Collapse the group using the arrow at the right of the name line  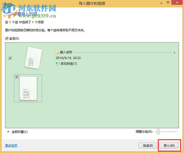click(x=174, y=52)
